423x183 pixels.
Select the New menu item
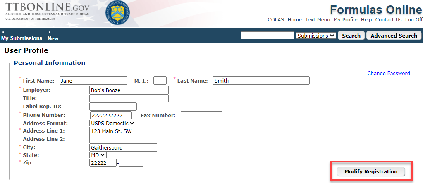coord(53,38)
